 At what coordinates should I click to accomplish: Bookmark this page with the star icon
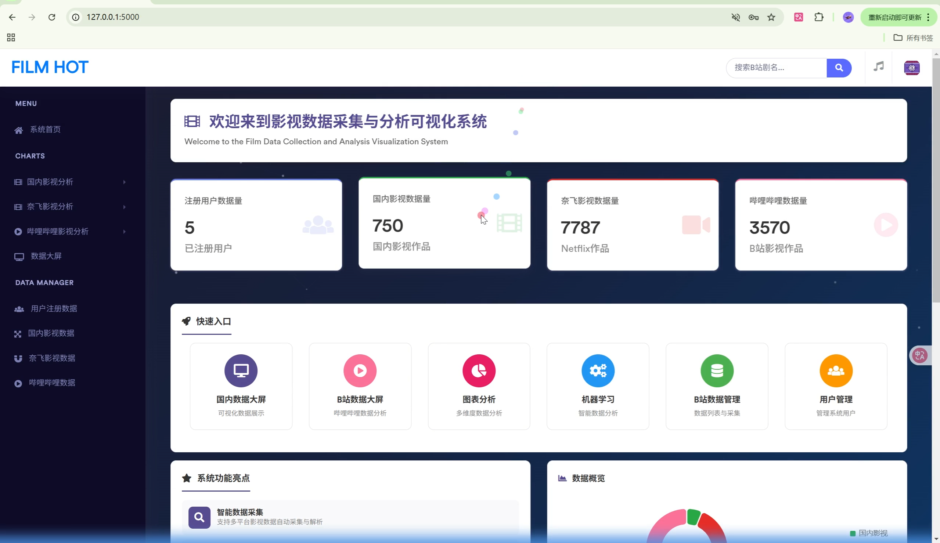(771, 17)
